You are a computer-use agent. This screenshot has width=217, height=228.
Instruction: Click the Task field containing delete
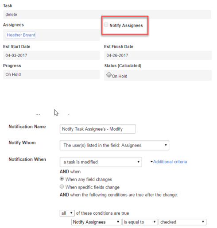click(x=107, y=15)
